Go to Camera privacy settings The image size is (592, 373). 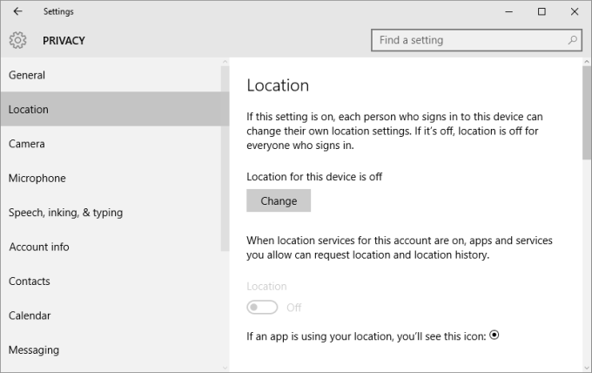[x=27, y=144]
